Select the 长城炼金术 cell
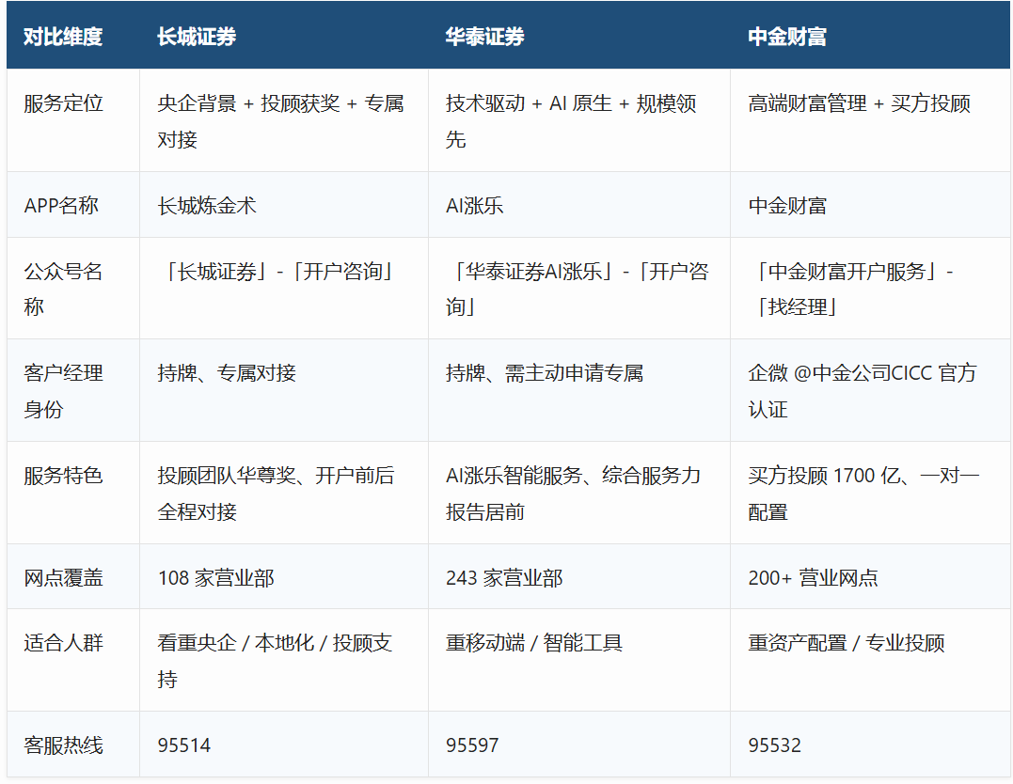 pyautogui.click(x=284, y=205)
